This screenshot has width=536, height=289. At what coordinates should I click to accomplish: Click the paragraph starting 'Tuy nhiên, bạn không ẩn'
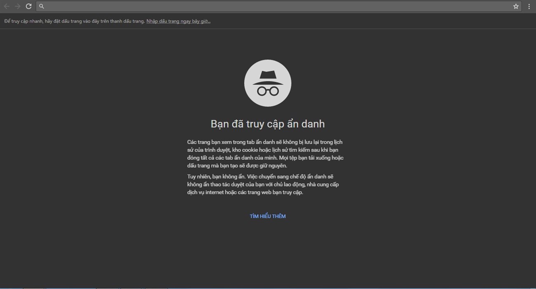point(263,184)
